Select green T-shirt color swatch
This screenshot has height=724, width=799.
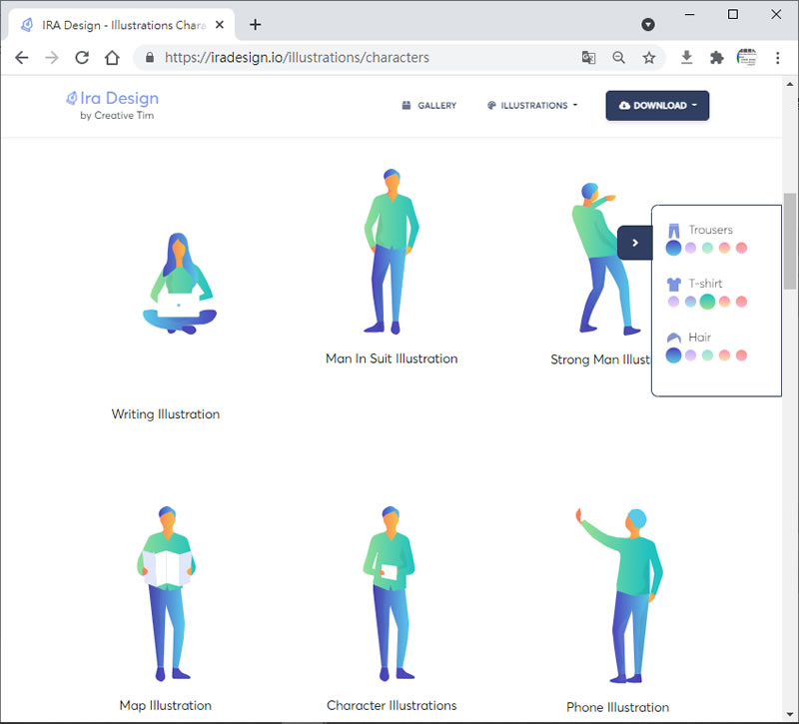click(x=707, y=302)
